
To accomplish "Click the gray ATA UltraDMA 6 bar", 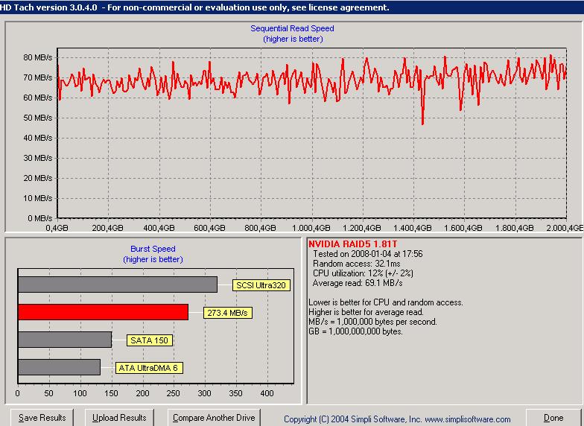I will tap(60, 367).
